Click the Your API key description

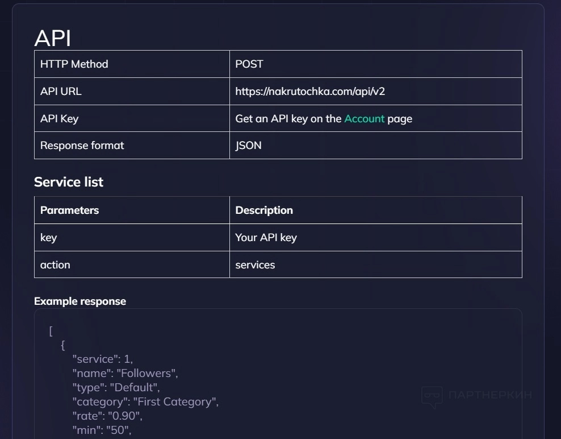(x=266, y=238)
